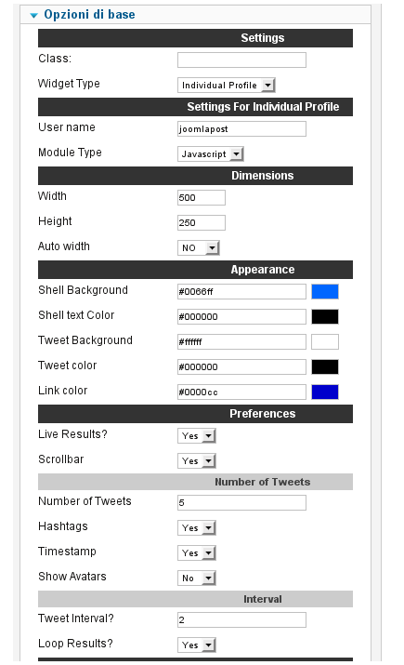Viewport: 404px width, 665px height.
Task: Toggle the Live Results dropdown
Action: pos(197,435)
